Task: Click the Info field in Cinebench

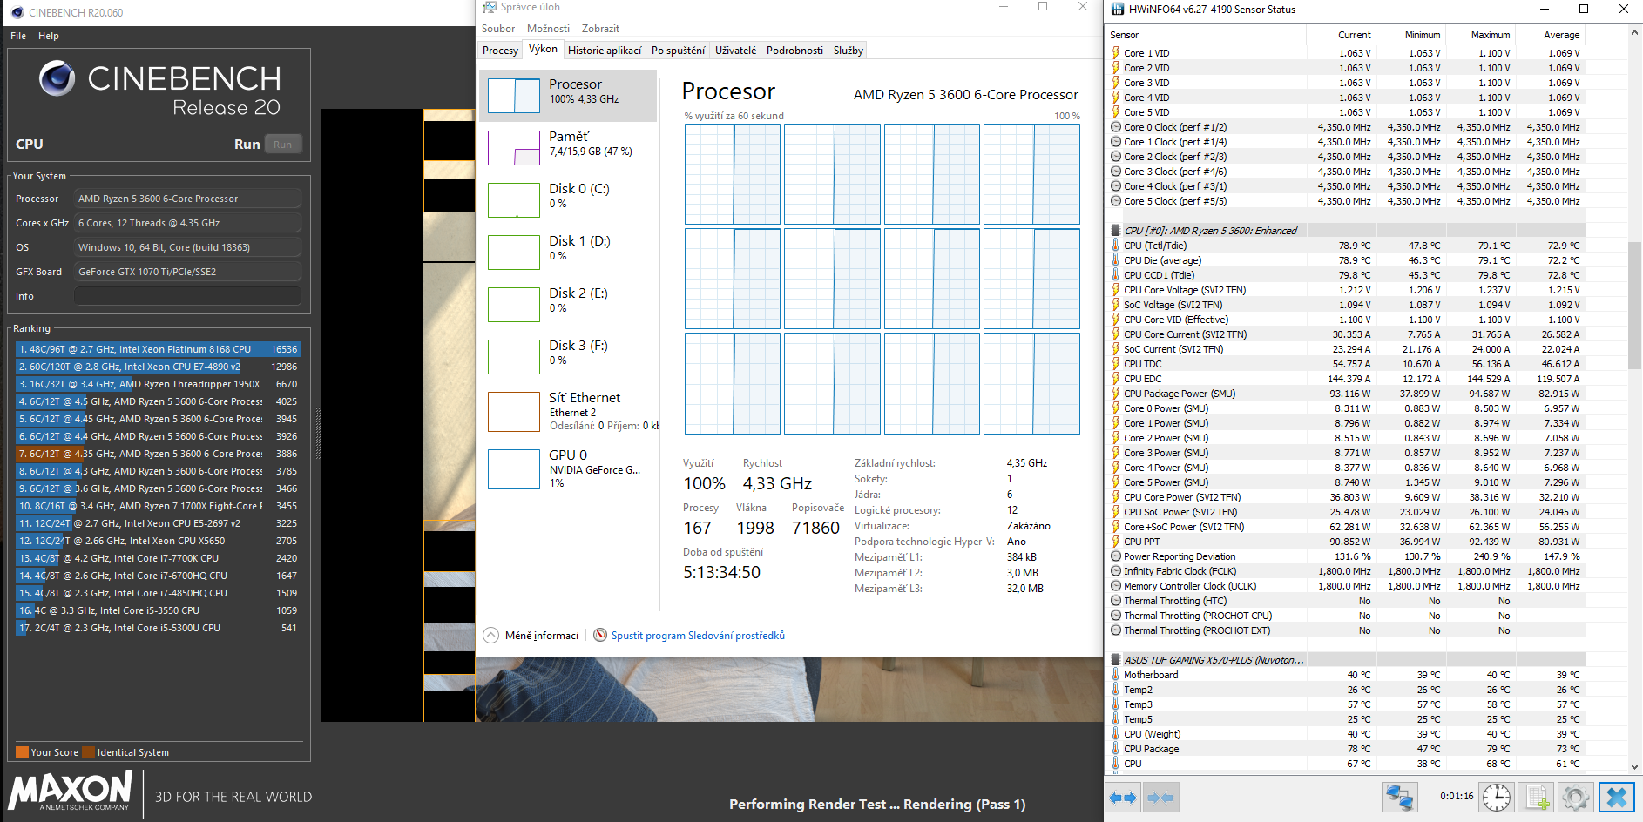Action: point(187,296)
